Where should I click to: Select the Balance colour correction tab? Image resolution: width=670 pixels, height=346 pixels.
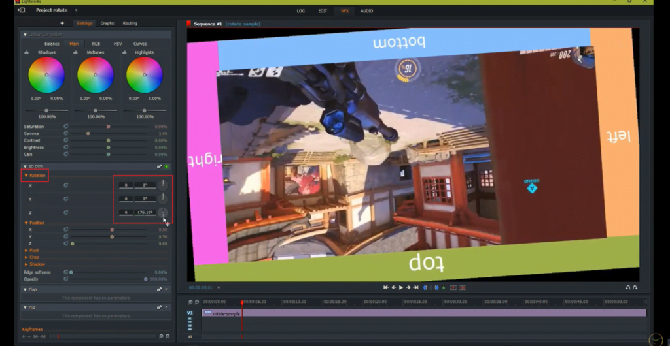tap(52, 44)
